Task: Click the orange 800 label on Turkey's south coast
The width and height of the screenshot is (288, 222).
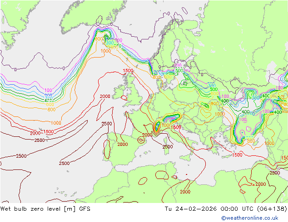Action: click(251, 141)
